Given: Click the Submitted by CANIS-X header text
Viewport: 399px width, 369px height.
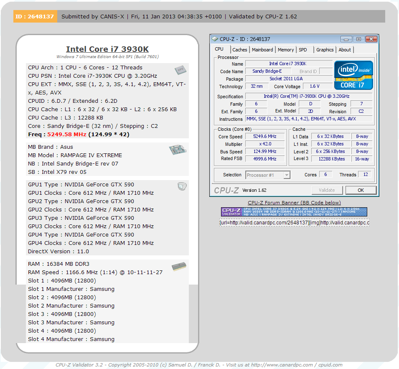Looking at the screenshot, I should click(93, 17).
